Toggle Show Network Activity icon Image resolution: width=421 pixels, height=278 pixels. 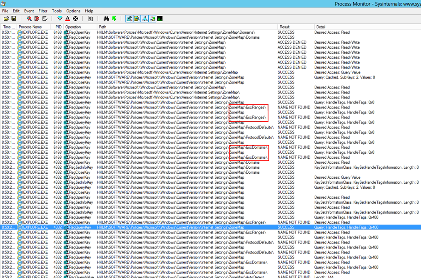pyautogui.click(x=145, y=18)
